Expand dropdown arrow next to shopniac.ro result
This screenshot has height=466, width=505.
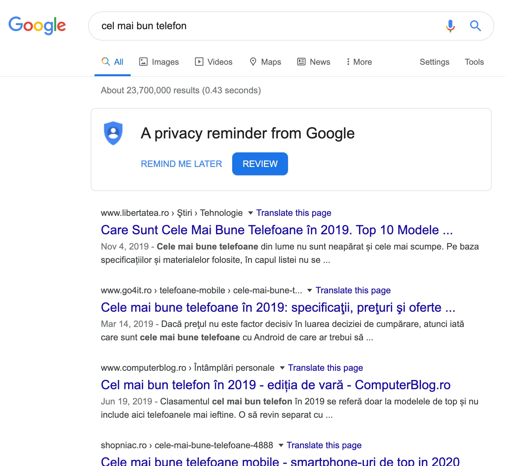[281, 445]
